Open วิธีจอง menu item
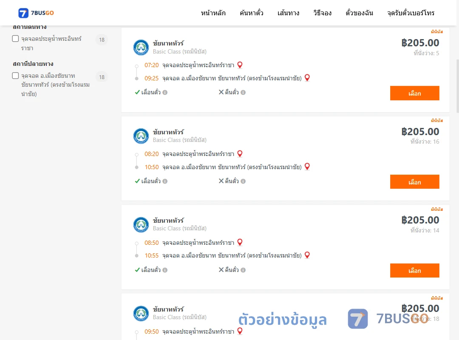The width and height of the screenshot is (459, 340). tap(322, 13)
